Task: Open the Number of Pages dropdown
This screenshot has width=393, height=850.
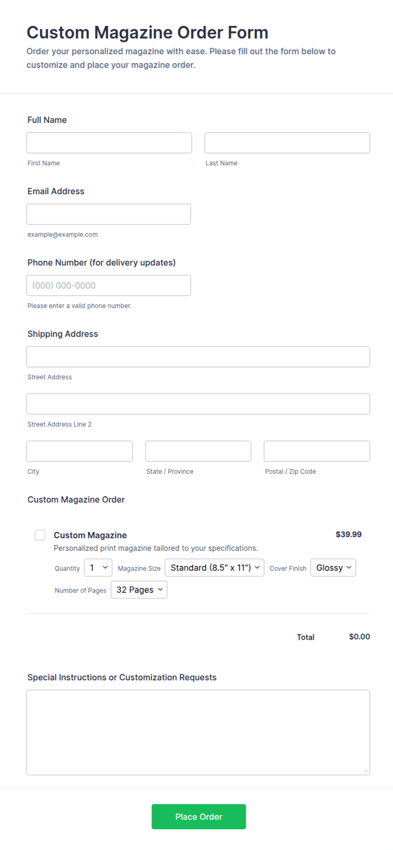Action: point(139,590)
